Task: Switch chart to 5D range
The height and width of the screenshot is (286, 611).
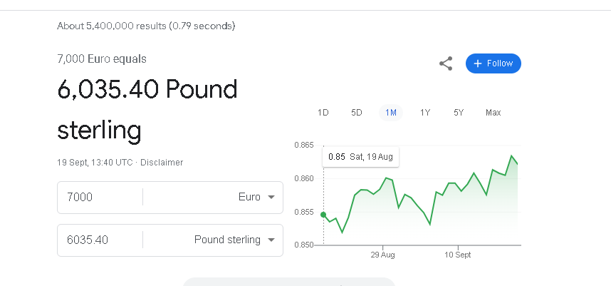Action: [357, 113]
